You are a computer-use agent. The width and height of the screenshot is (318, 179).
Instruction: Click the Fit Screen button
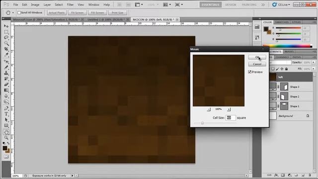(x=78, y=12)
